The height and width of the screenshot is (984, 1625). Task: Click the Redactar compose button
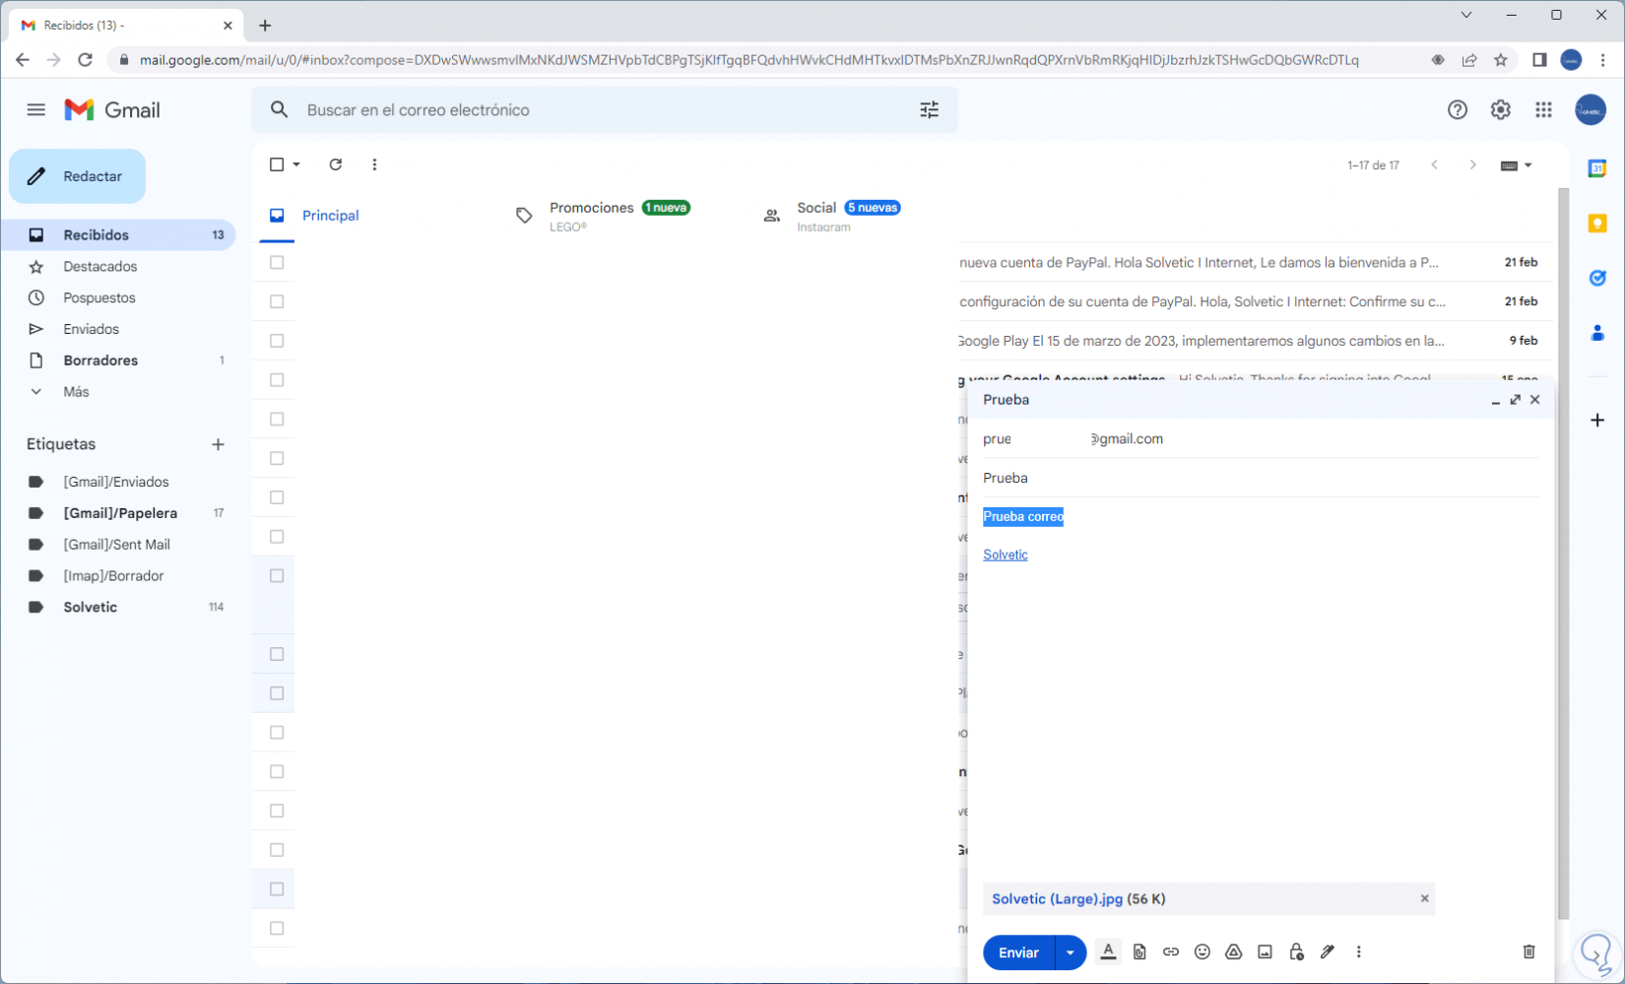point(78,176)
